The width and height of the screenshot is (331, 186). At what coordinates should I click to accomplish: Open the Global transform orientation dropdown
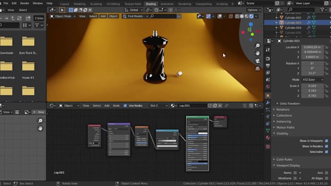point(133,10)
